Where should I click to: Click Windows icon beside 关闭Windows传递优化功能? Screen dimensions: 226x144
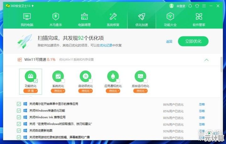point(25,110)
